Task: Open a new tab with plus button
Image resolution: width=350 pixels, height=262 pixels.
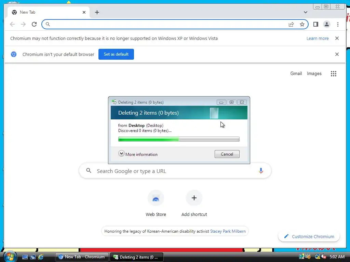Action: pos(97,12)
